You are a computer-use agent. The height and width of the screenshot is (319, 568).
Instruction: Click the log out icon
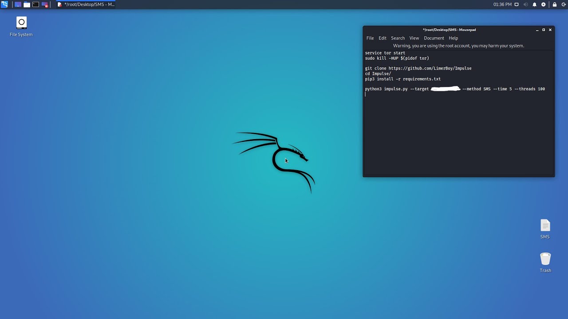(x=564, y=4)
